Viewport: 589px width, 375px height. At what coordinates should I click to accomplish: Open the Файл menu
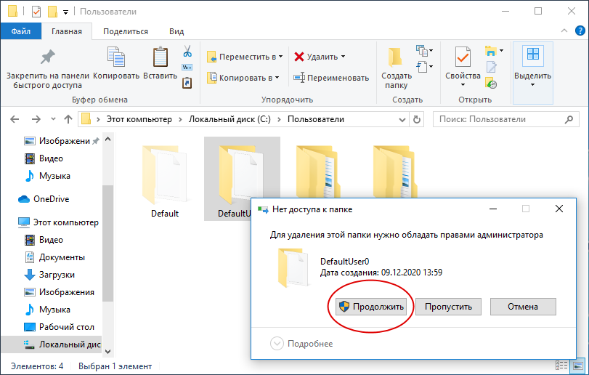coord(20,31)
